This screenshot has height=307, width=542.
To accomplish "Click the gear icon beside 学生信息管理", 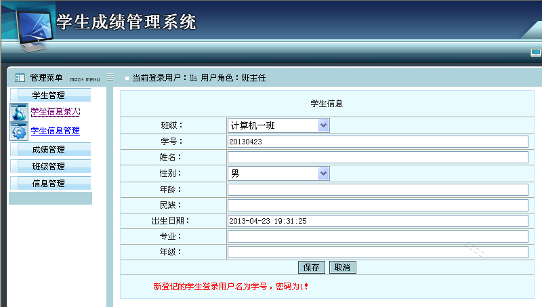I will coord(19,131).
